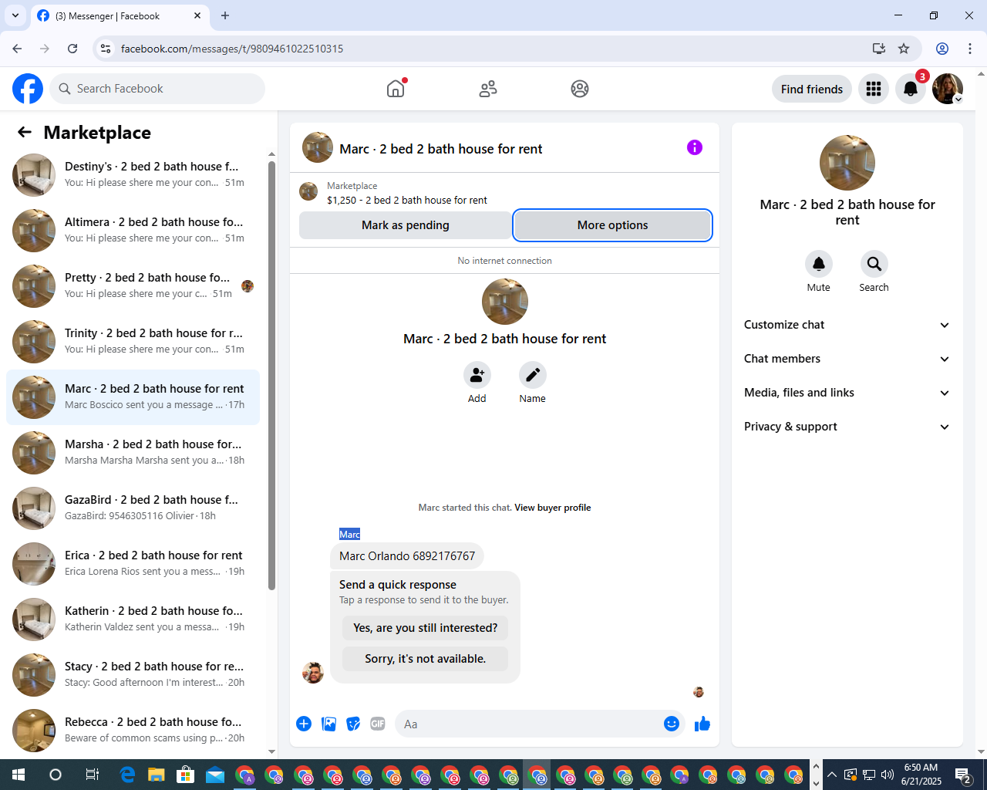Reload the page in browser
The height and width of the screenshot is (790, 987).
click(x=72, y=49)
